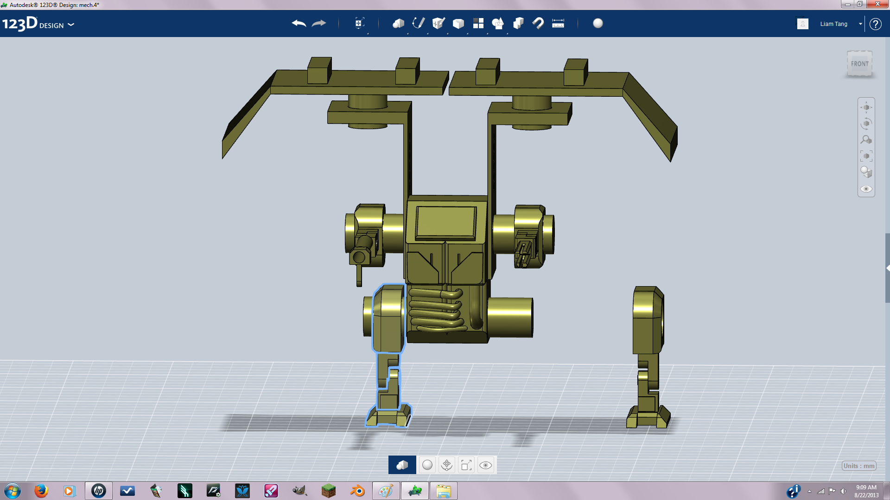Image resolution: width=890 pixels, height=500 pixels.
Task: Hide selection using bottom toolbar eye
Action: point(485,465)
